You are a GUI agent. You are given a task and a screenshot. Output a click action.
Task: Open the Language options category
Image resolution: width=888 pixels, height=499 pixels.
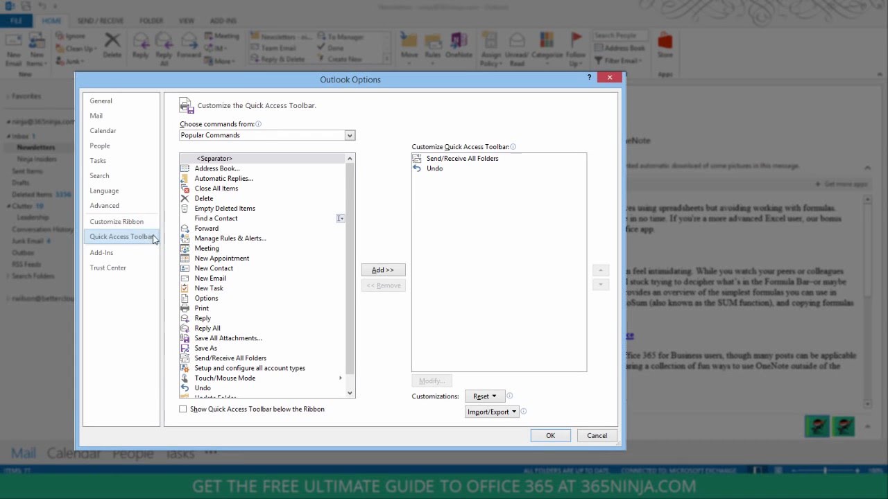click(104, 191)
